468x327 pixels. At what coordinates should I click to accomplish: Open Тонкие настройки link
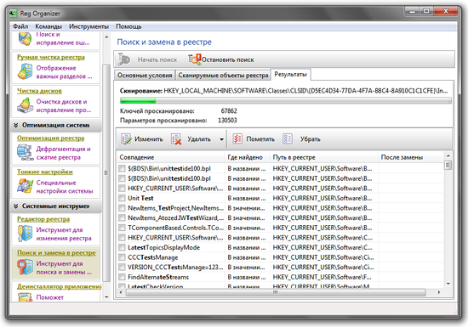point(45,172)
